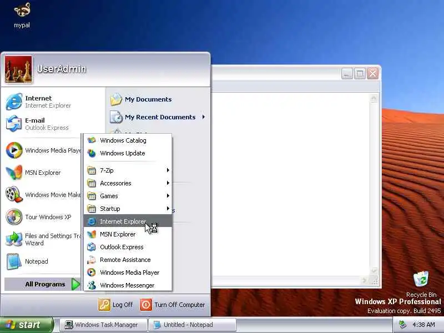Open the Windows Catalog icon

(x=92, y=140)
